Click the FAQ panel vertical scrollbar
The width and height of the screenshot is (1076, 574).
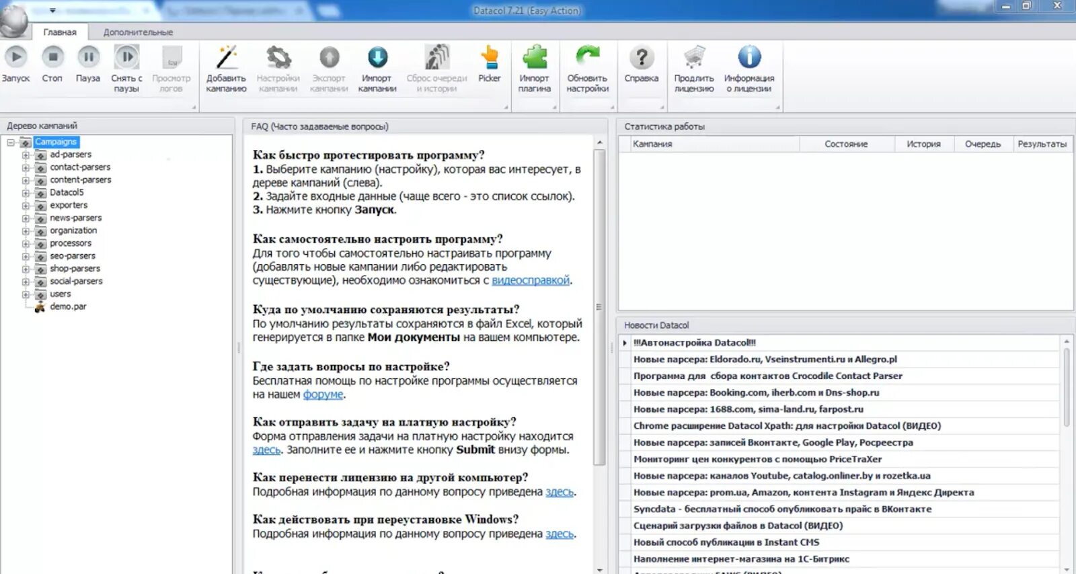(599, 306)
